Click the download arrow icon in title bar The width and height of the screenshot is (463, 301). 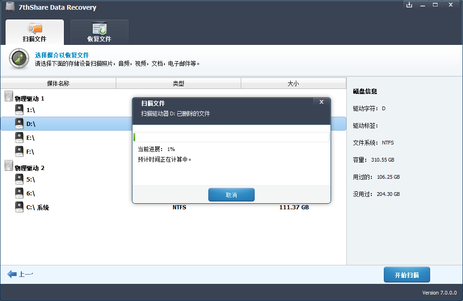pyautogui.click(x=409, y=5)
